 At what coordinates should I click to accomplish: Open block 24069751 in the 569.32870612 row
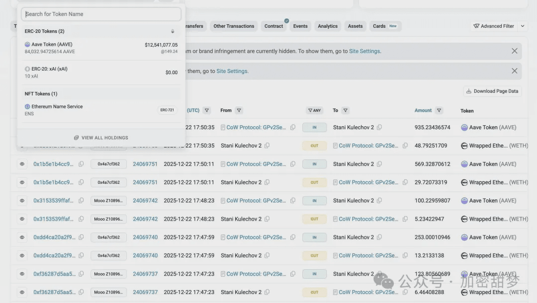point(145,164)
